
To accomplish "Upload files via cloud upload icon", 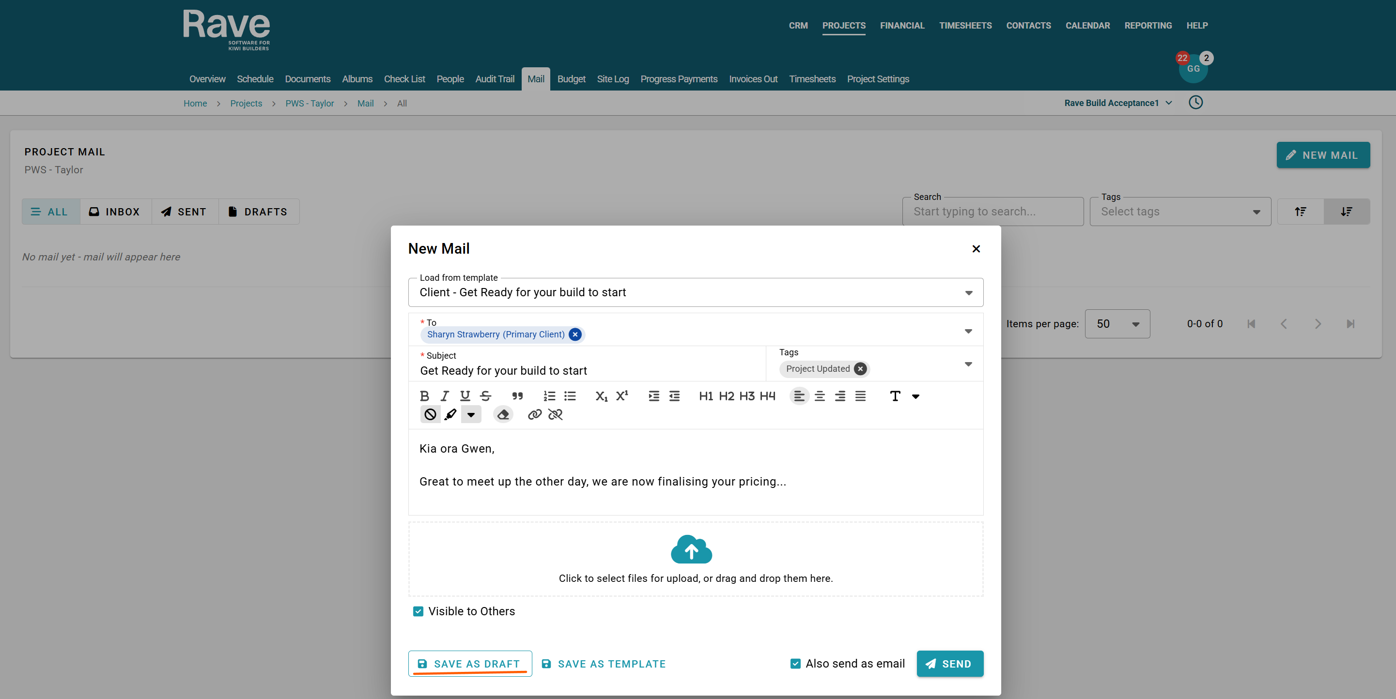I will 691,549.
